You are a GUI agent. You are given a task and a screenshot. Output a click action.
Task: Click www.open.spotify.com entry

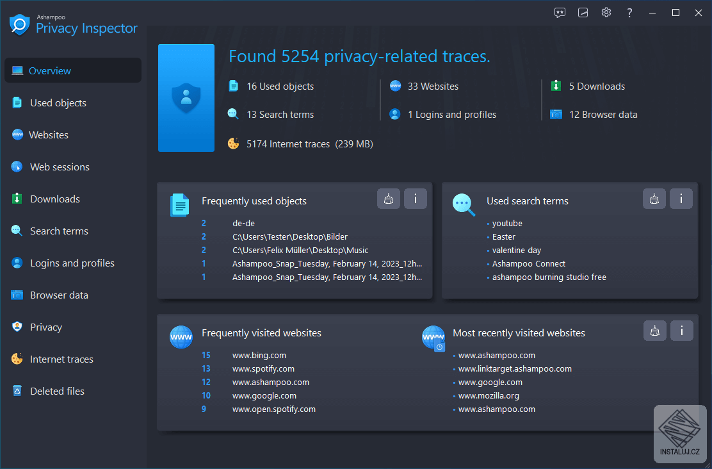[x=273, y=409]
